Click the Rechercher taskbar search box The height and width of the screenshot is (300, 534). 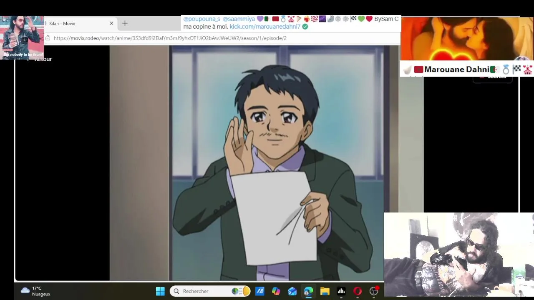tap(210, 291)
